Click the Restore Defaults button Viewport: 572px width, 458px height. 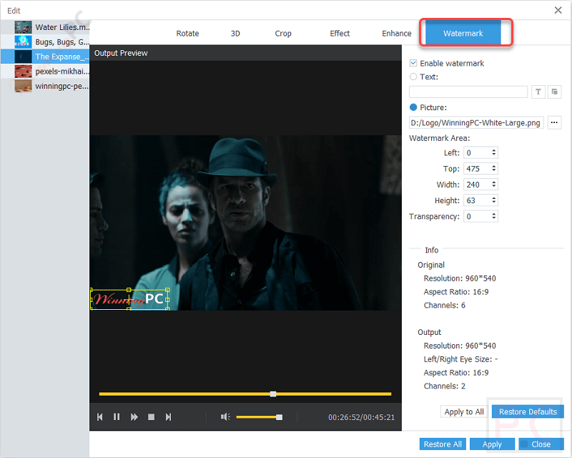(x=528, y=412)
